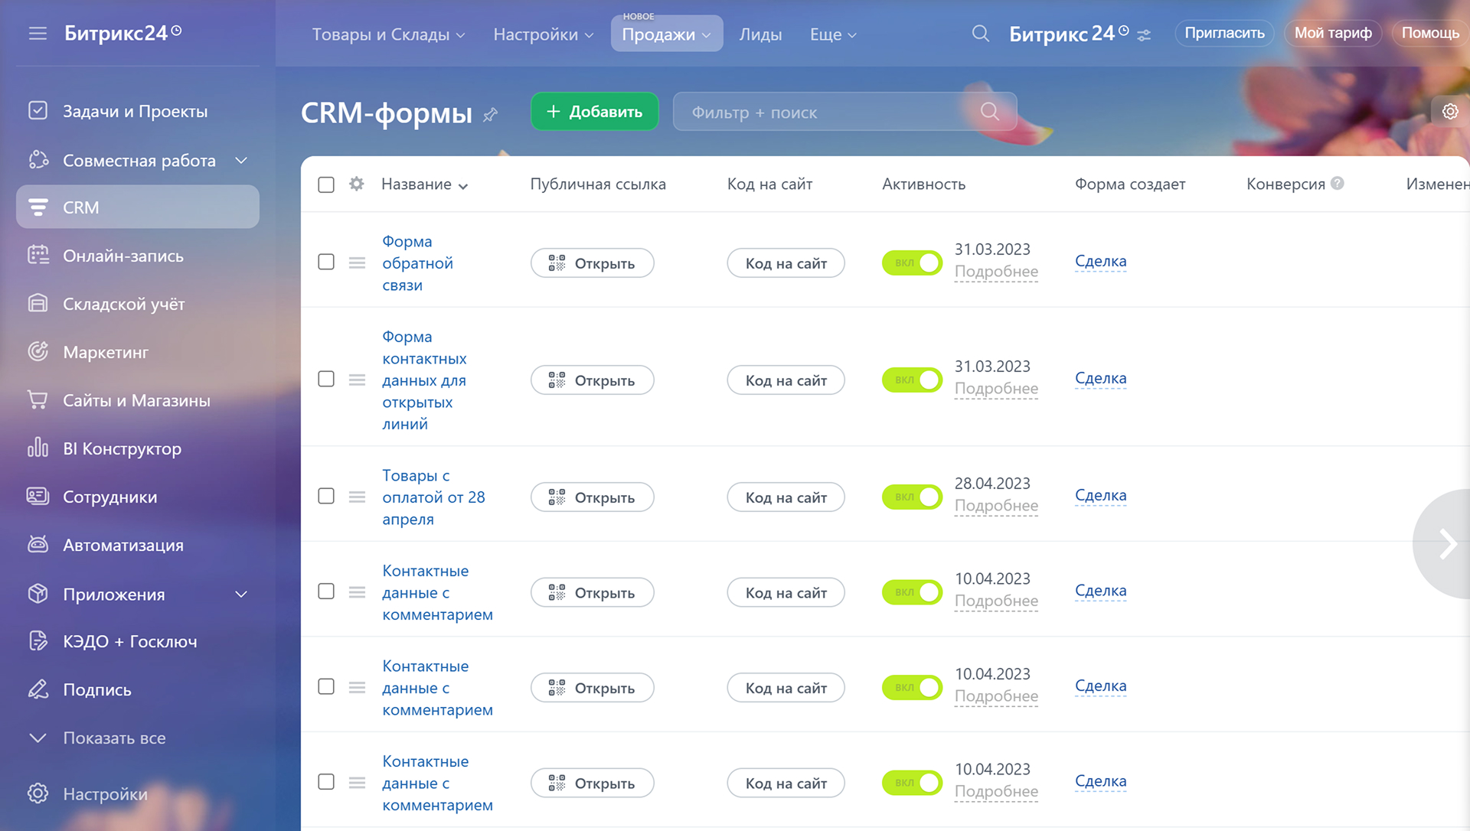Select checkbox for Товары с оплатой row
Image resolution: width=1470 pixels, height=831 pixels.
point(326,496)
